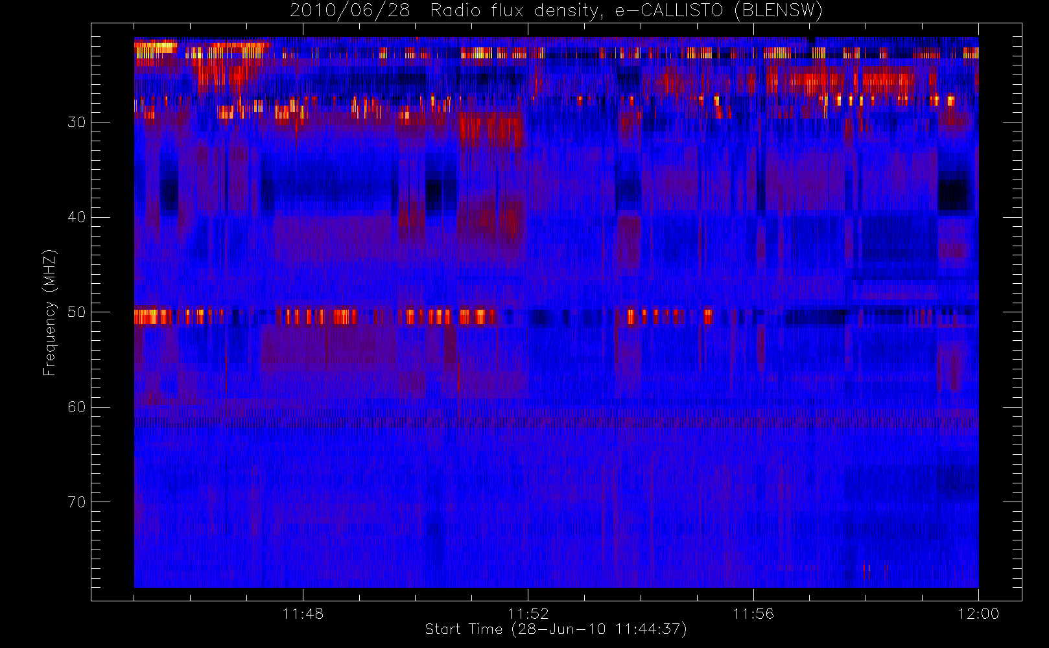Click the 40 frequency tick label
Image resolution: width=1049 pixels, height=648 pixels.
pos(77,217)
